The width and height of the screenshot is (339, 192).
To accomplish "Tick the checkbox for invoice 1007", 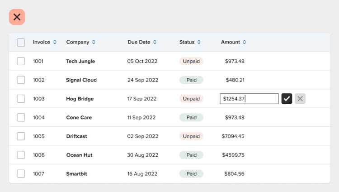I will point(21,174).
